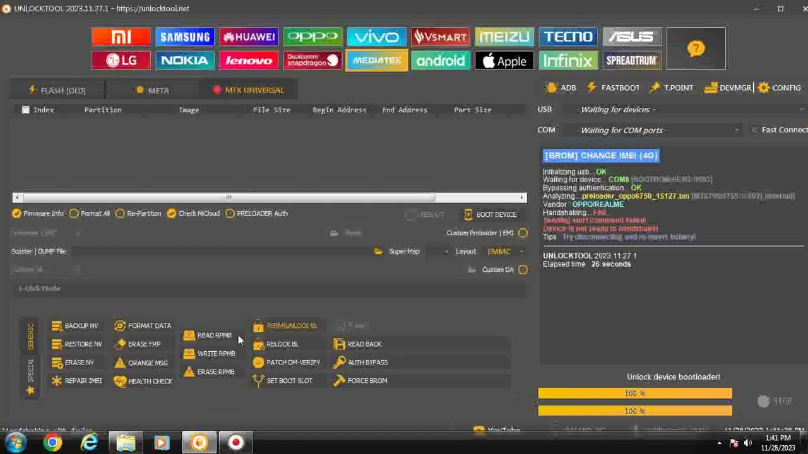The image size is (808, 454).
Task: Click the question mark help icon
Action: coord(696,49)
